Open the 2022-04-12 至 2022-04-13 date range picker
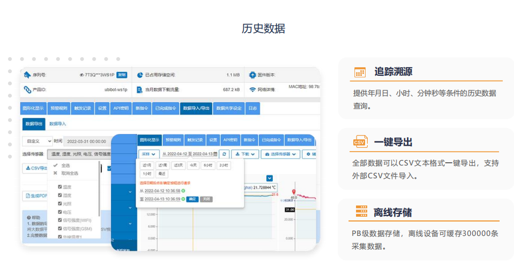Image resolution: width=514 pixels, height=269 pixels. tap(189, 154)
